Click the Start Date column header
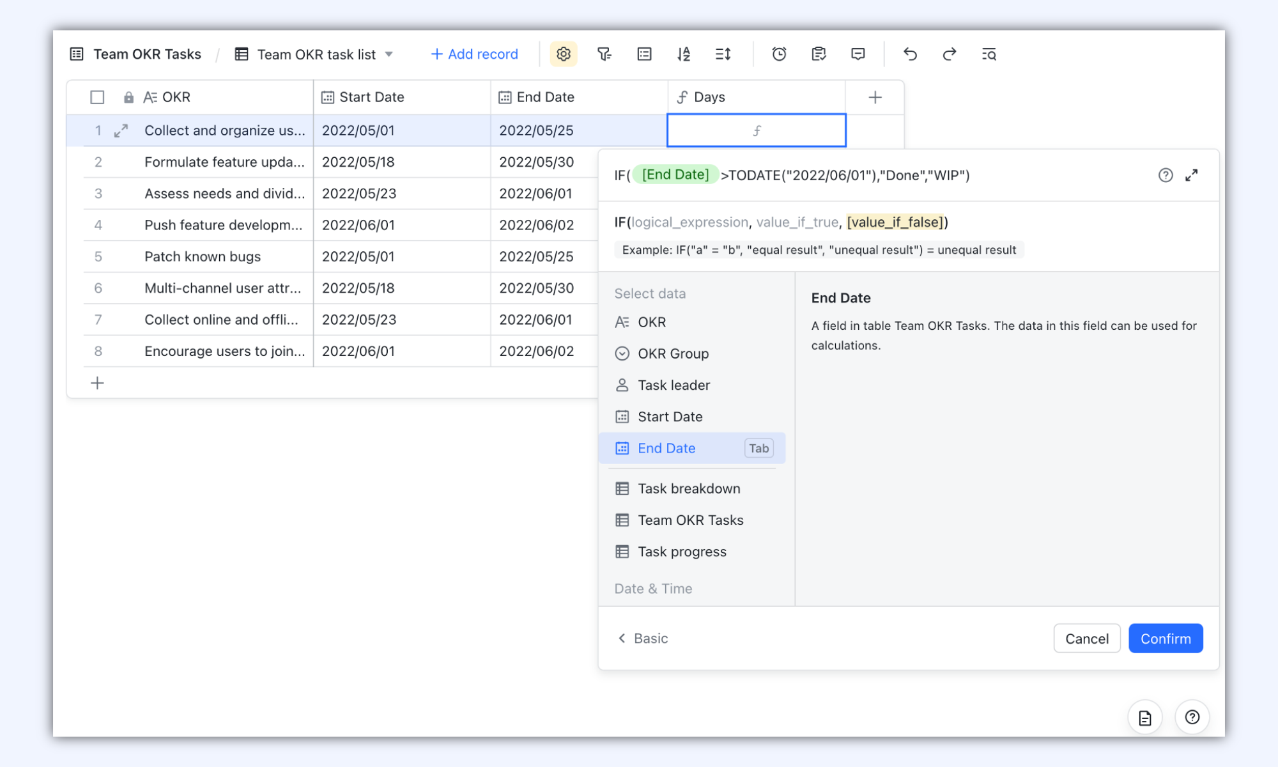 coord(402,97)
